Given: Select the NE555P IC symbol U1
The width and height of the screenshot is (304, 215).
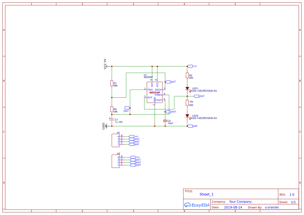Looking at the screenshot, I should (154, 92).
